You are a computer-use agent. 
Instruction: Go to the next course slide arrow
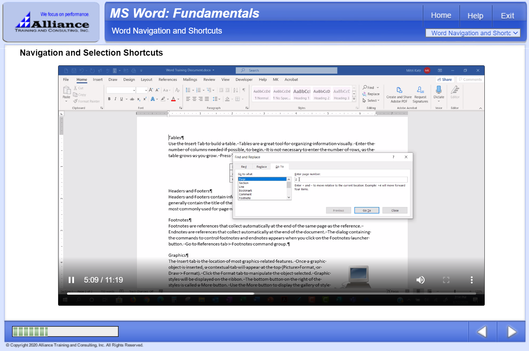tap(512, 332)
